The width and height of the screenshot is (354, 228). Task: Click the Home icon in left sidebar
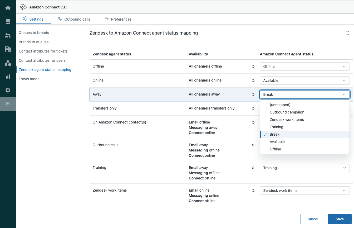point(8,8)
